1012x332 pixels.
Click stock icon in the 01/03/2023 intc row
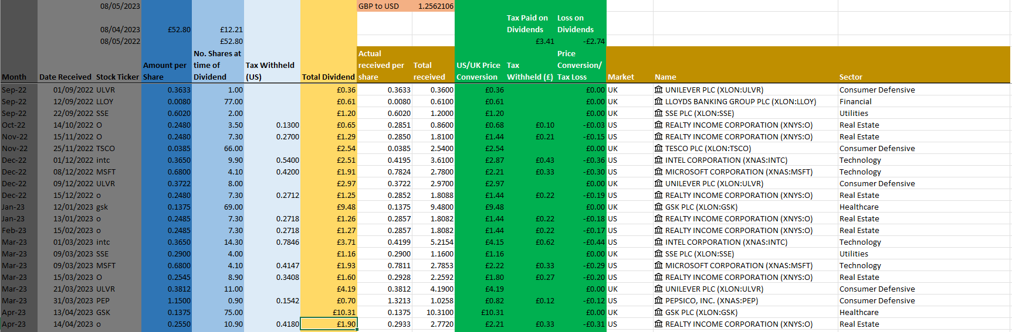pyautogui.click(x=659, y=242)
